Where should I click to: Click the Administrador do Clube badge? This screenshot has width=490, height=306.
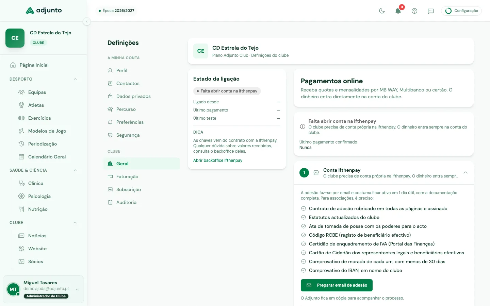pos(46,296)
